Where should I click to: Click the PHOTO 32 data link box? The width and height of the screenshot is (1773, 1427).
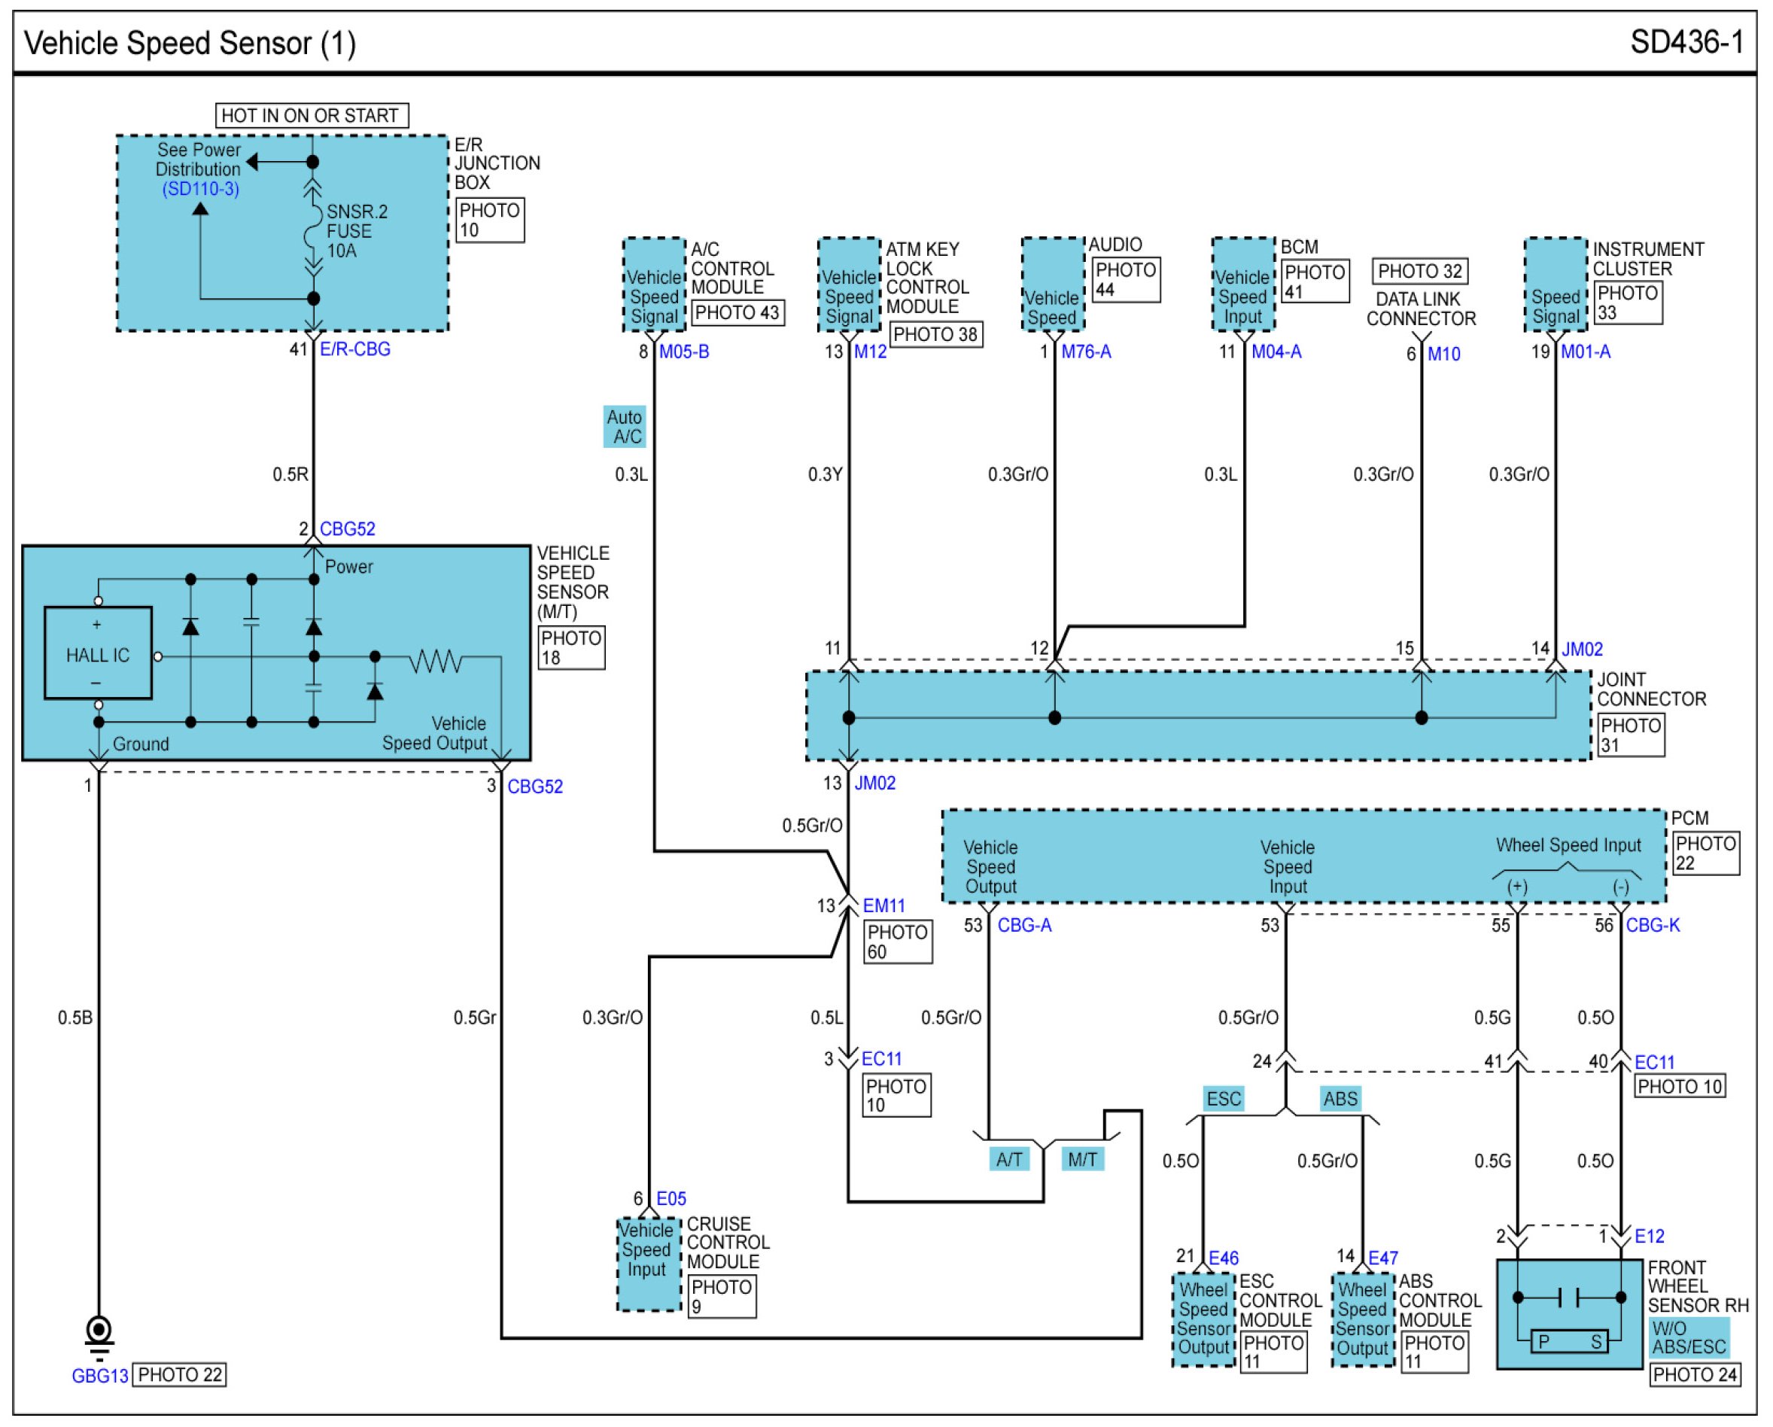pos(1419,272)
